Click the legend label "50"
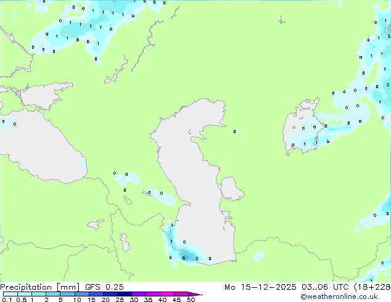The width and height of the screenshot is (391, 302). (191, 300)
